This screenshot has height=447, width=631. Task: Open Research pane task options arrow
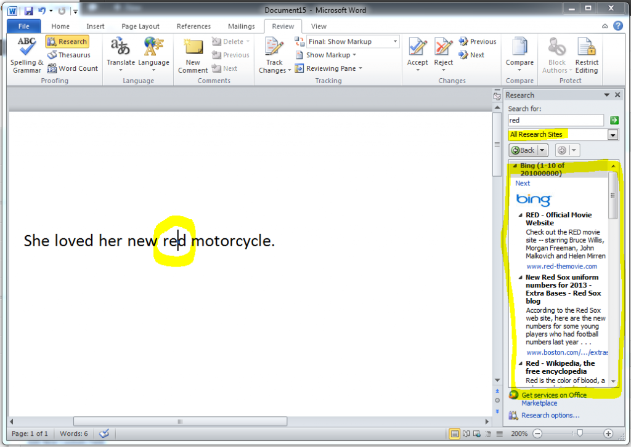(606, 95)
